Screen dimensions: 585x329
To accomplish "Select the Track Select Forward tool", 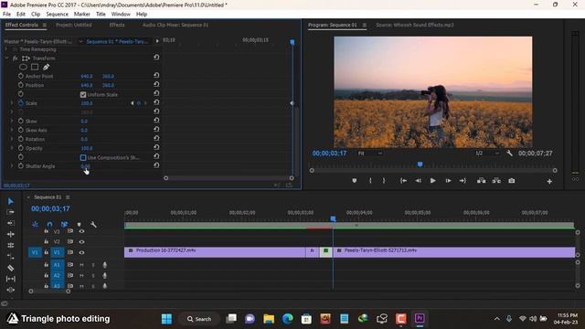I will (10, 212).
